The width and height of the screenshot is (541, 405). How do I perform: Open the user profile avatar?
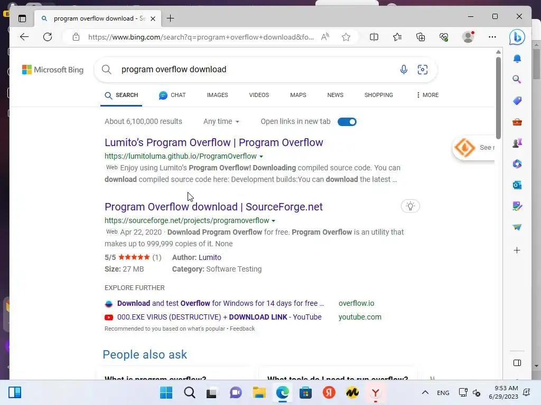point(468,37)
